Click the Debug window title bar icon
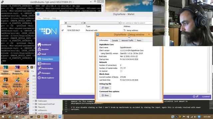The height and width of the screenshot is (119, 213). [98, 34]
